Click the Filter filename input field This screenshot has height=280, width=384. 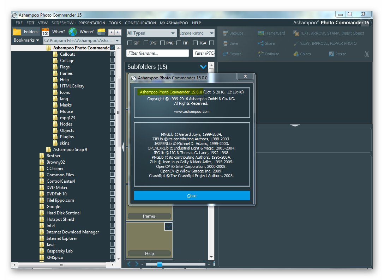157,53
